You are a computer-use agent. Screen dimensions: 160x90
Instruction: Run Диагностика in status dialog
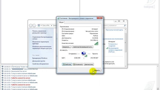coord(89,64)
